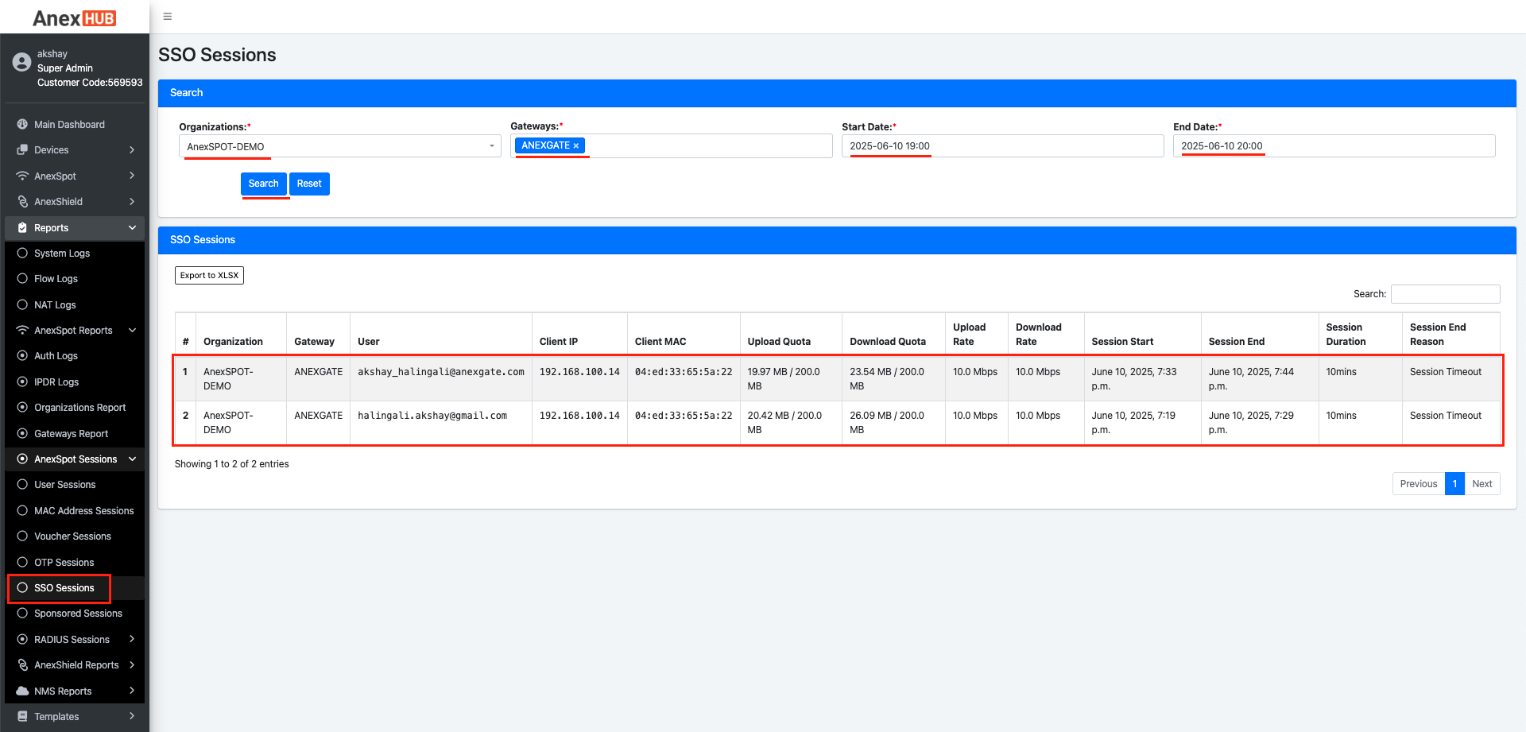Click the AnexSpot wifi icon
The height and width of the screenshot is (732, 1526).
pos(21,176)
